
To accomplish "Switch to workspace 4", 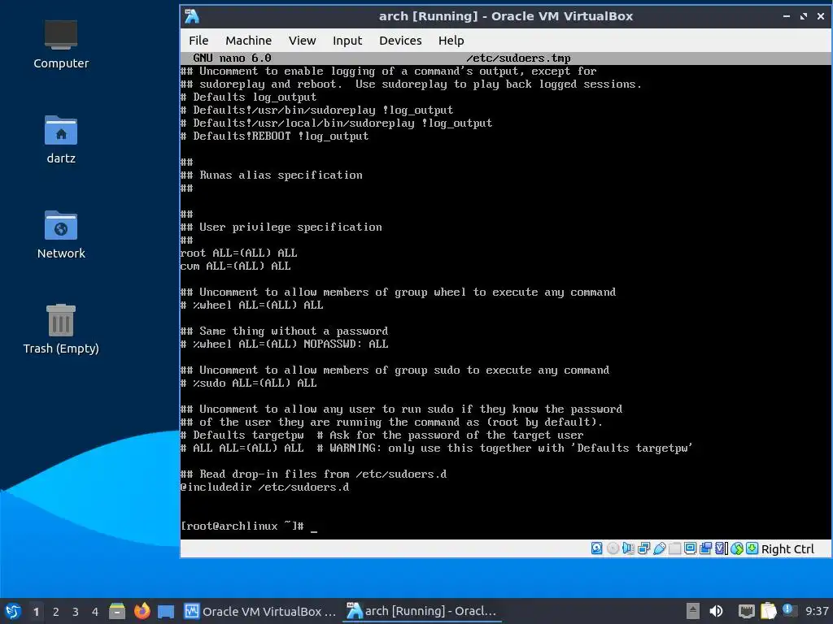I will coord(95,612).
